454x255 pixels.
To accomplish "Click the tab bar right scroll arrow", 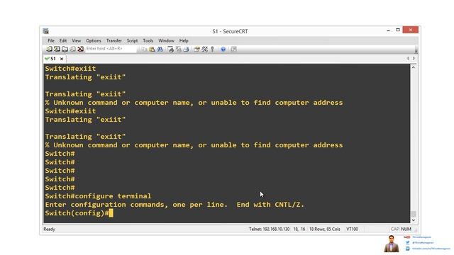I will tap(414, 59).
